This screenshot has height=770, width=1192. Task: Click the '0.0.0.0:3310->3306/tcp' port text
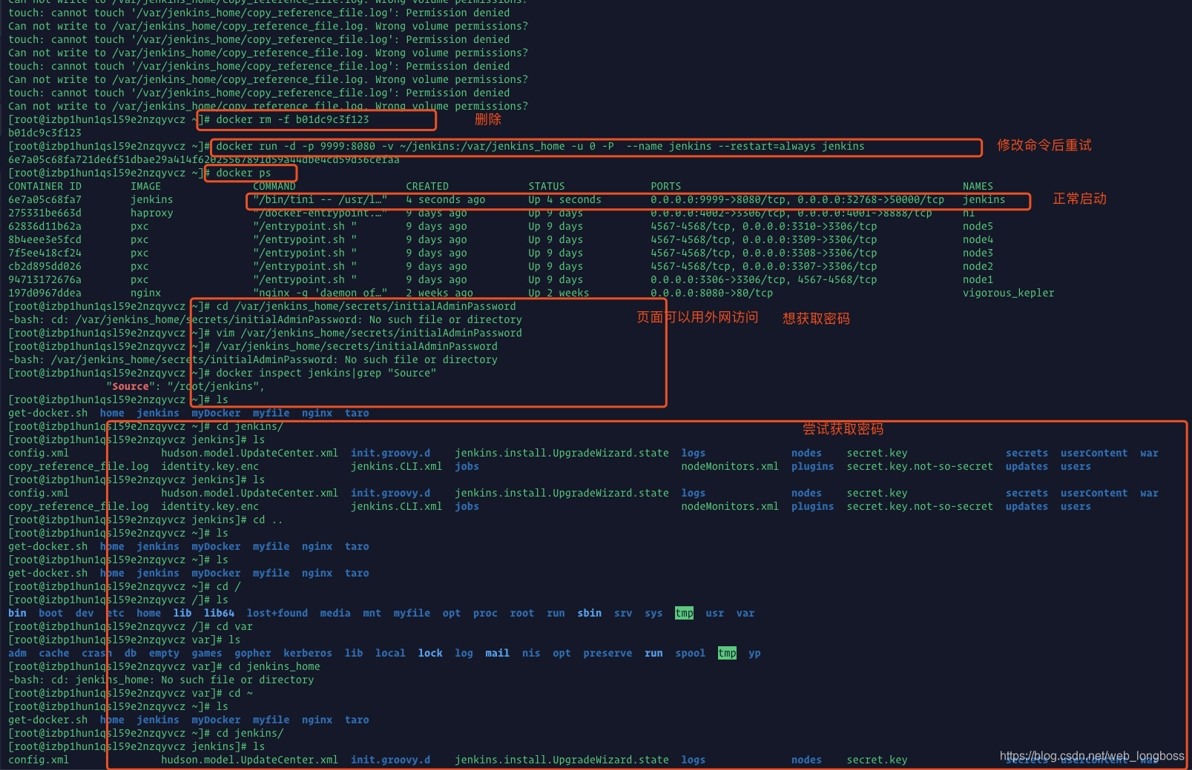(x=809, y=226)
